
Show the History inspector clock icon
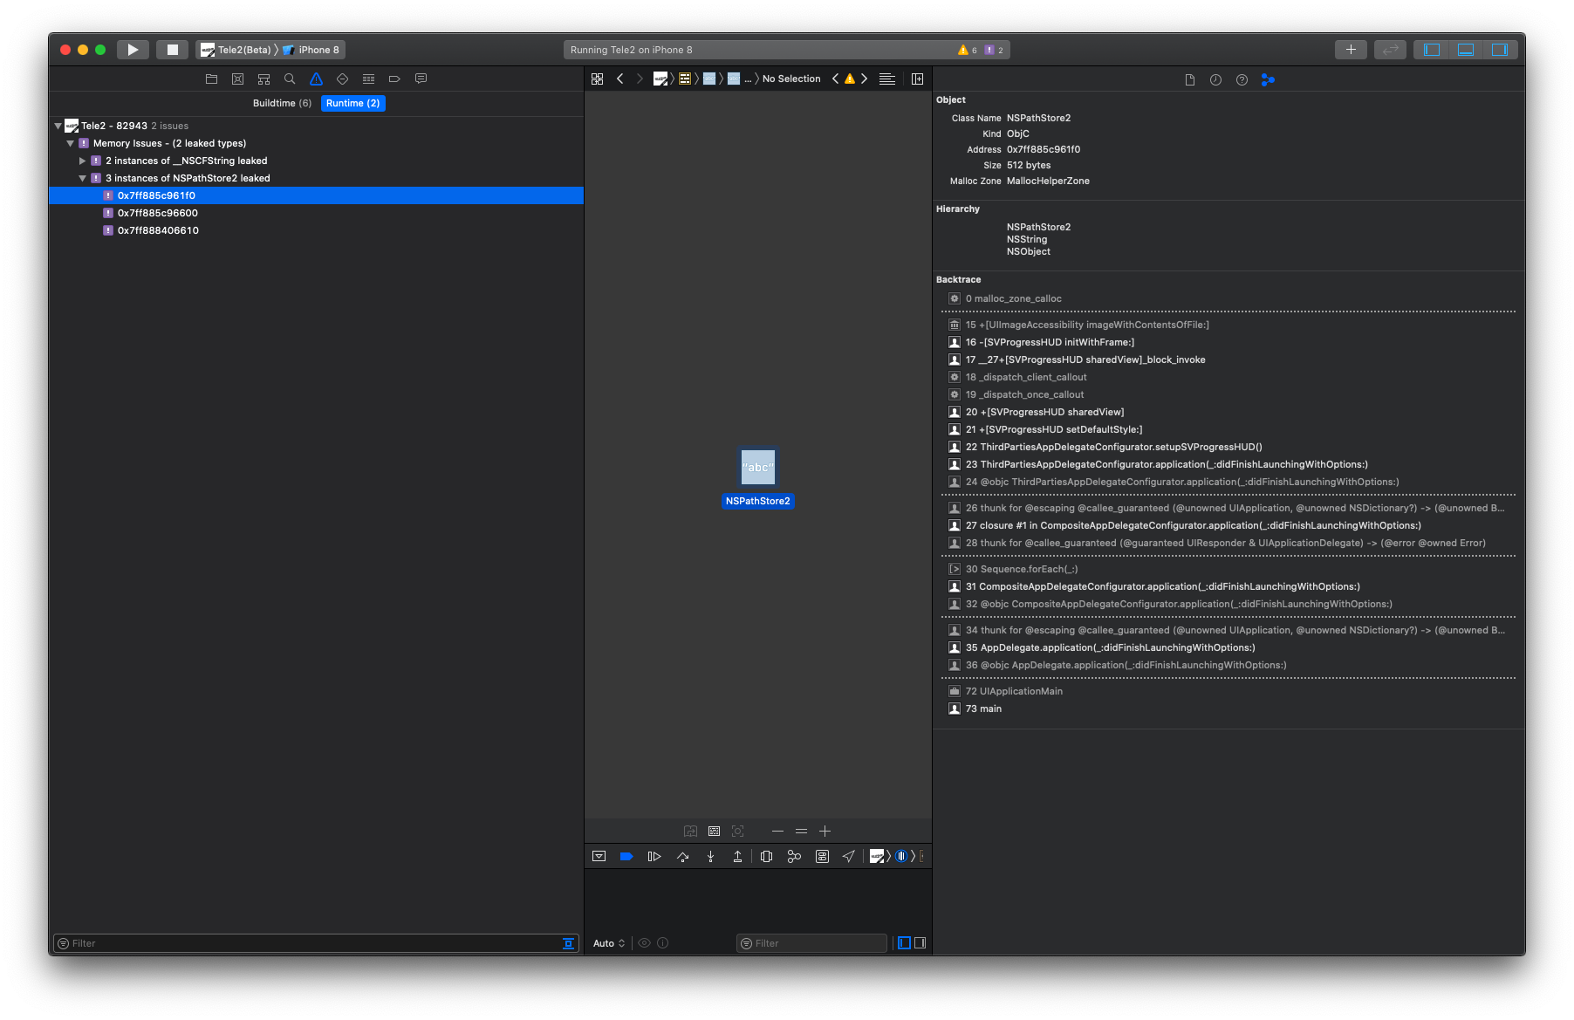tap(1215, 79)
